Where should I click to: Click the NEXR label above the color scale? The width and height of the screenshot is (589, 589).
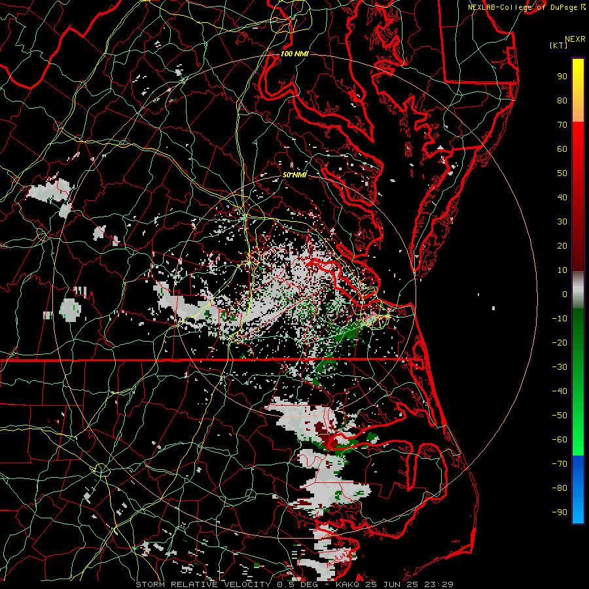point(575,39)
